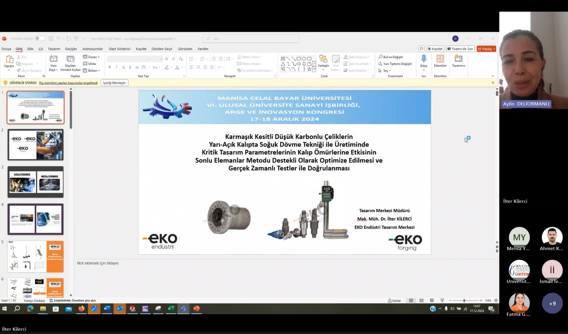Click the Yapıştır (Paste) icon

[x=9, y=59]
